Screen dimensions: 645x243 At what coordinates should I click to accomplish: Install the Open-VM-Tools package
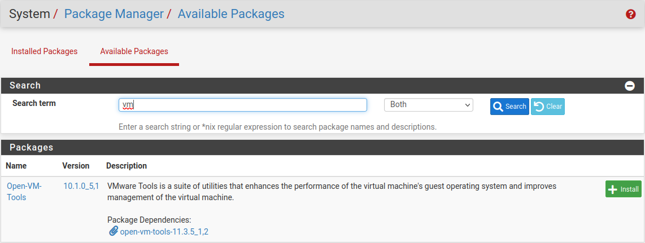(x=623, y=189)
